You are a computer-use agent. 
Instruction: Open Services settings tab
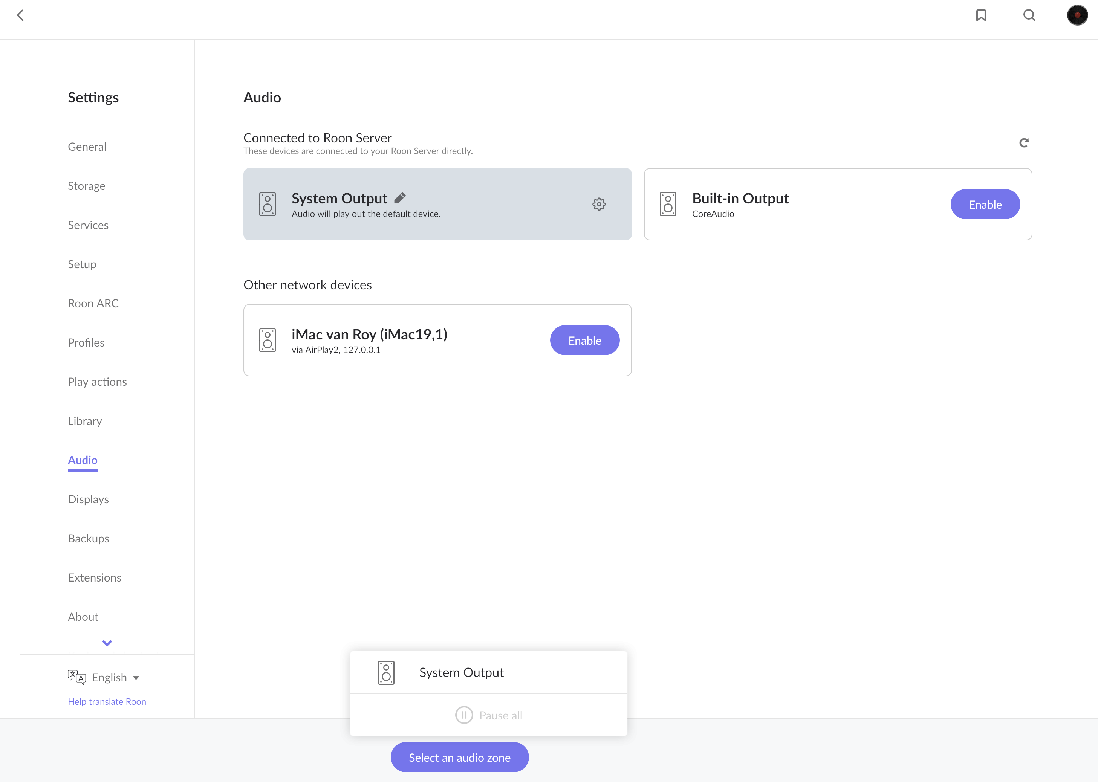coord(88,225)
